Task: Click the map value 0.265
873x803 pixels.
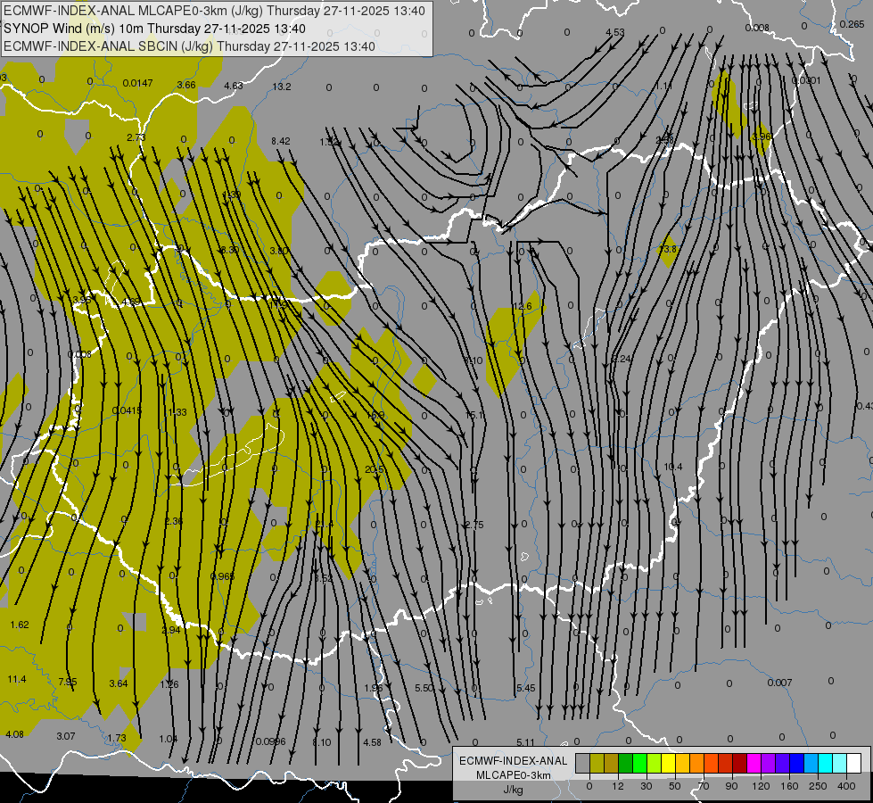Action: coord(852,24)
